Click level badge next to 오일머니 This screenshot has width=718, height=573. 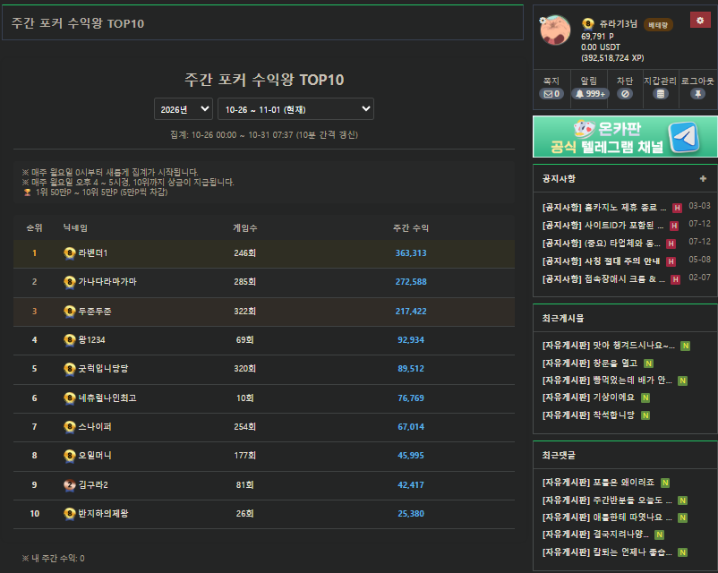point(69,456)
